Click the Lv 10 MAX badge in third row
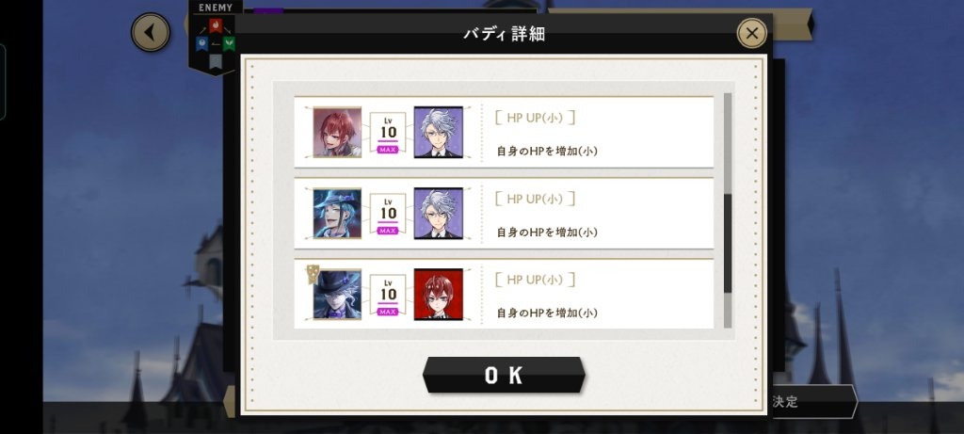Viewport: 964px width, 434px height. click(388, 295)
